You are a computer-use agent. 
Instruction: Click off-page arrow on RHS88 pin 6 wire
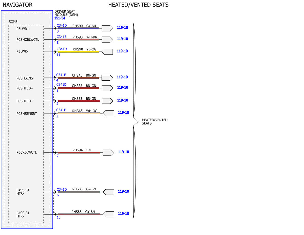point(108,192)
